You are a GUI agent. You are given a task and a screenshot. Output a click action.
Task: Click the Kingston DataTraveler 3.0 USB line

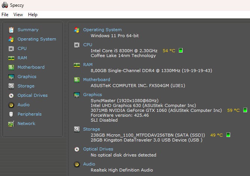(x=147, y=140)
